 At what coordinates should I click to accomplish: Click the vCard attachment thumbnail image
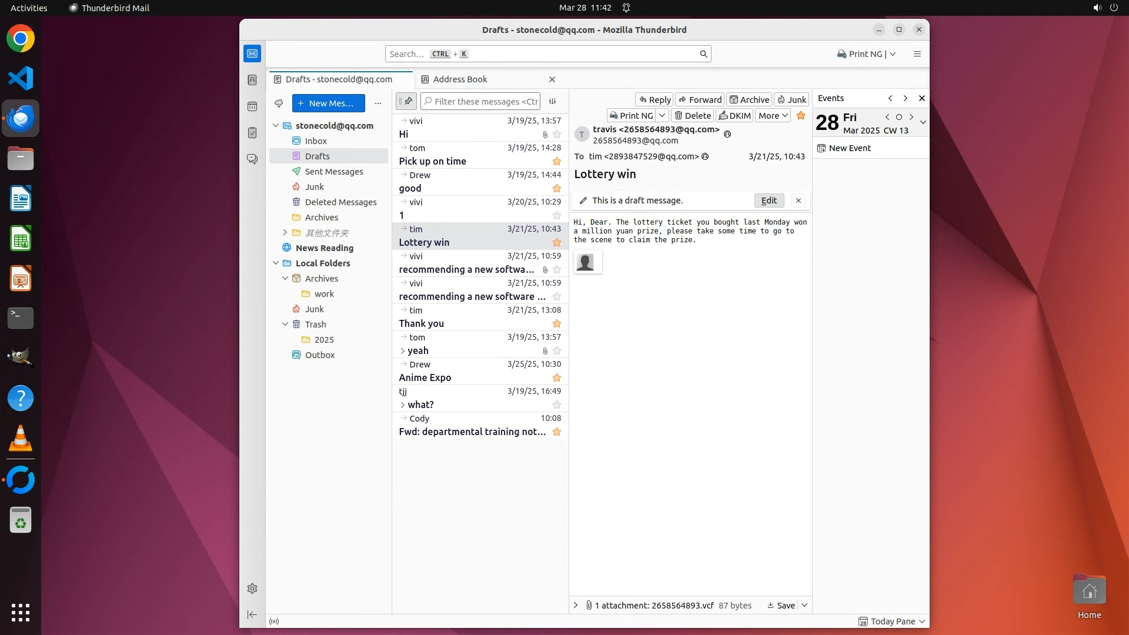pos(585,262)
